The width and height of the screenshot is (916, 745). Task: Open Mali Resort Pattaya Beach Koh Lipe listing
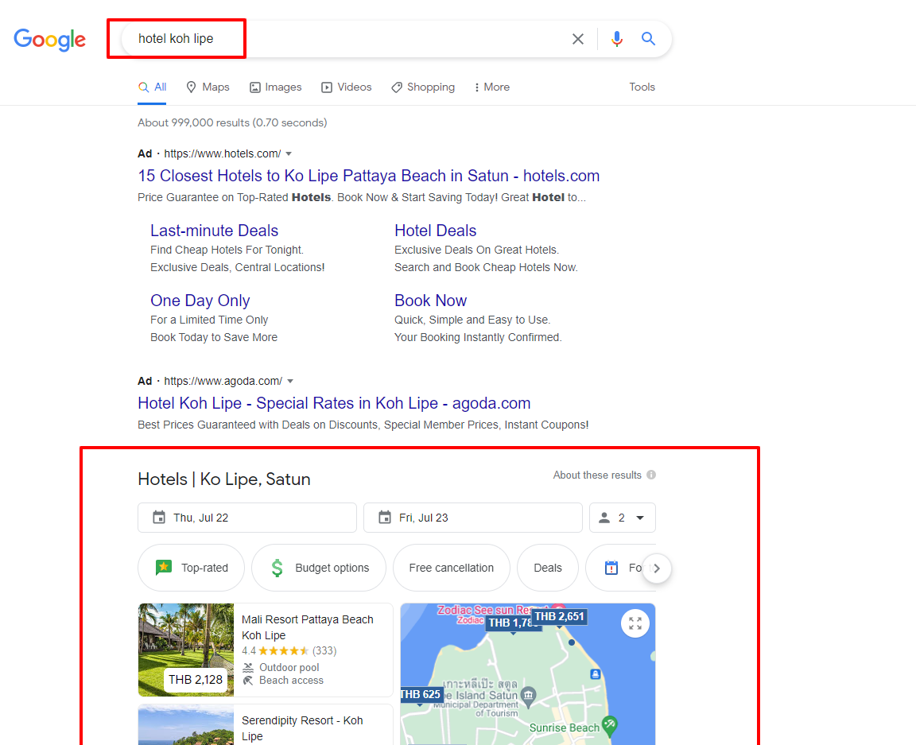pos(307,627)
